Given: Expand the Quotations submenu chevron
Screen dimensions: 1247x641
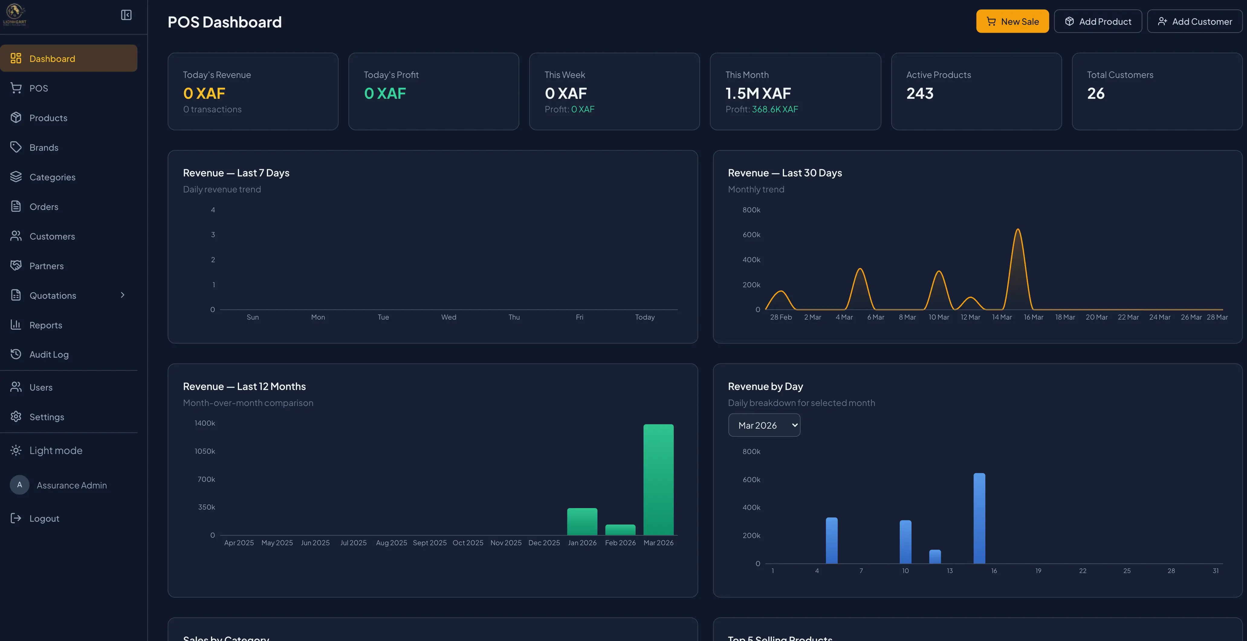Looking at the screenshot, I should pos(122,295).
